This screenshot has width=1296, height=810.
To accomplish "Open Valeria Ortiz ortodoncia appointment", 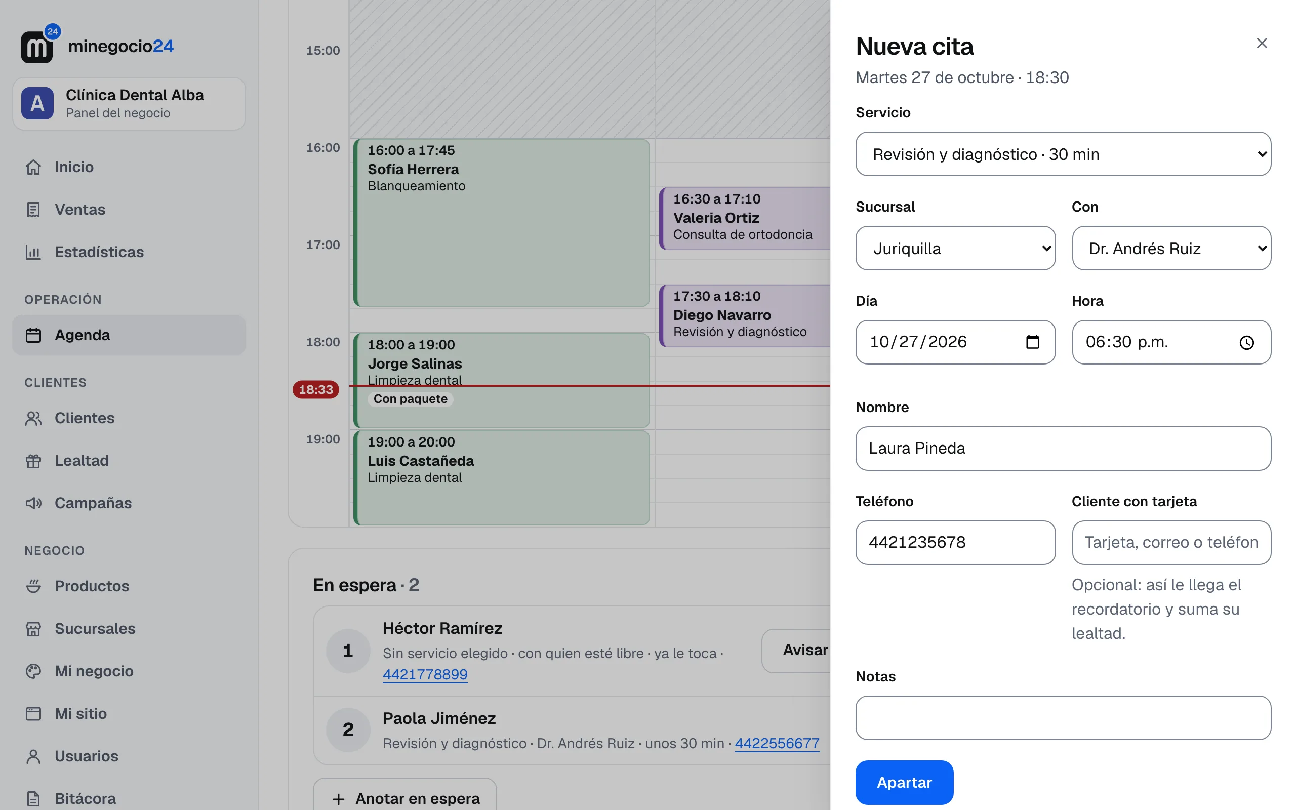I will pos(745,219).
